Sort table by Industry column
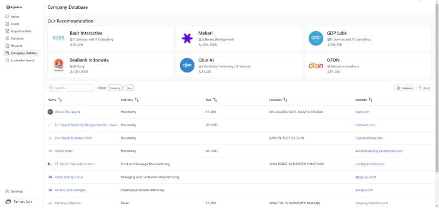Screen dimensions: 439x208 point(130,100)
